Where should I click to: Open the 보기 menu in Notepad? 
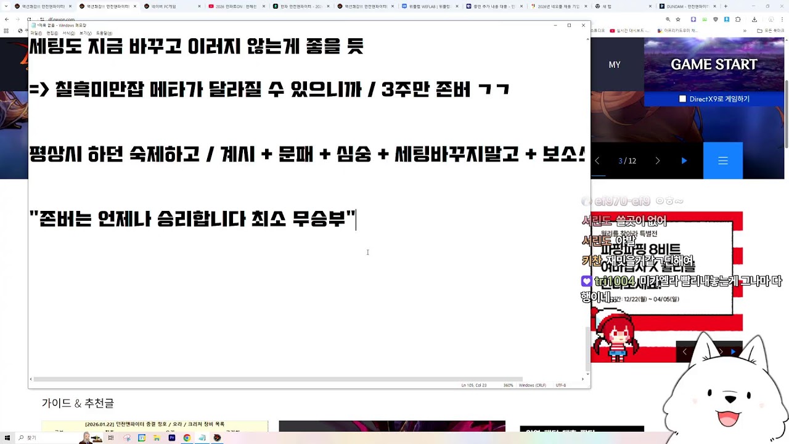pos(85,33)
